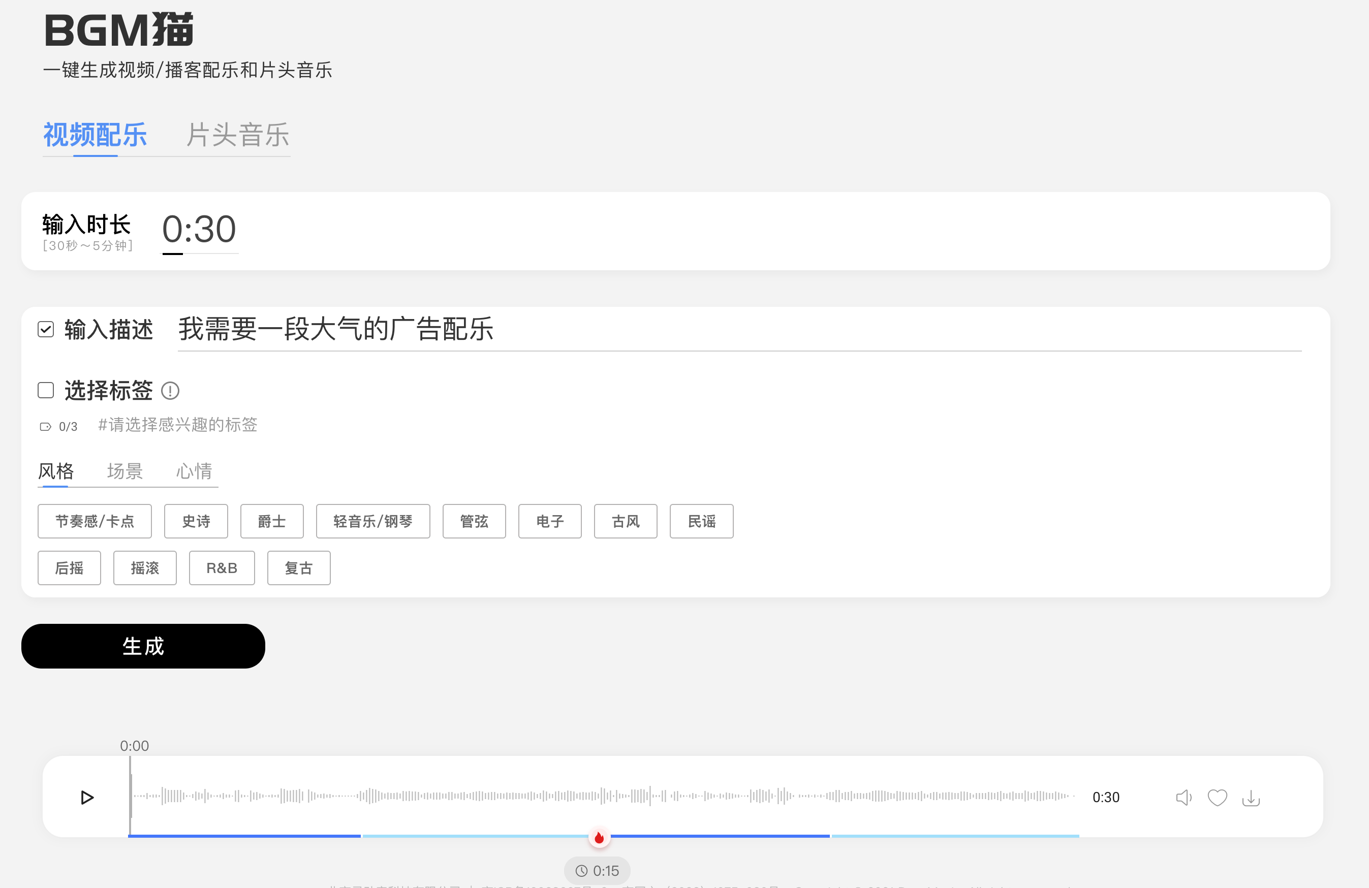The image size is (1369, 888).
Task: Select the 古风 tag
Action: (x=626, y=521)
